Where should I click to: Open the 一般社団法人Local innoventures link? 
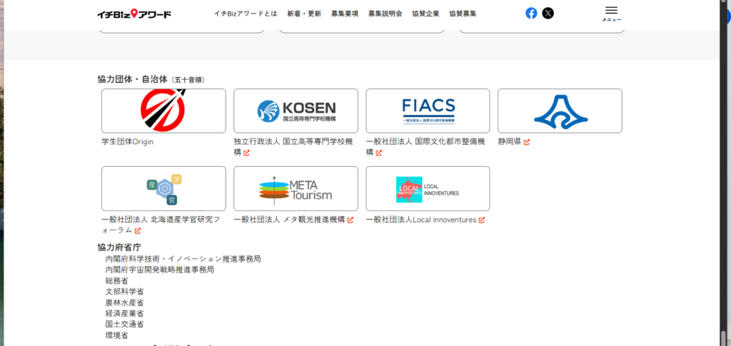coord(421,219)
